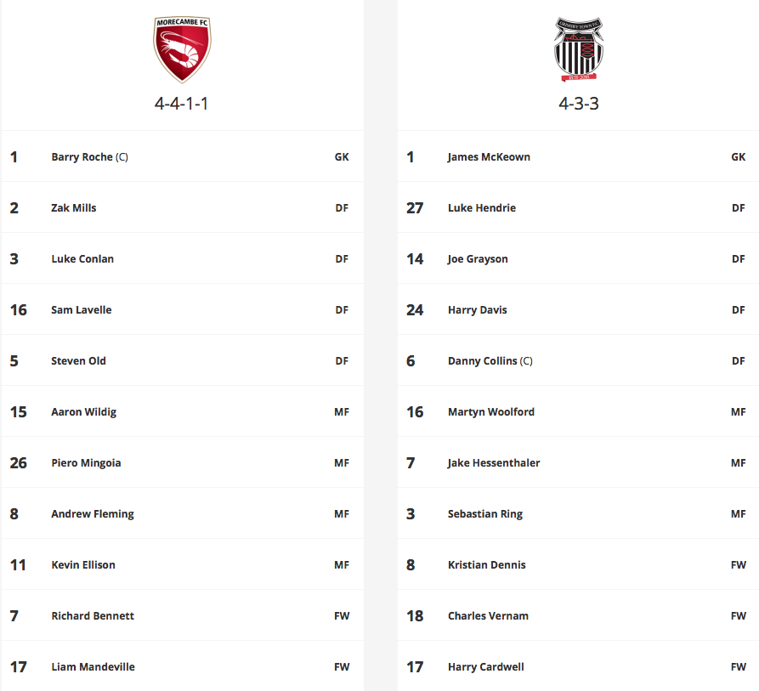
Task: Select Luke Hendrie in the Grimsby lineup
Action: pos(482,207)
